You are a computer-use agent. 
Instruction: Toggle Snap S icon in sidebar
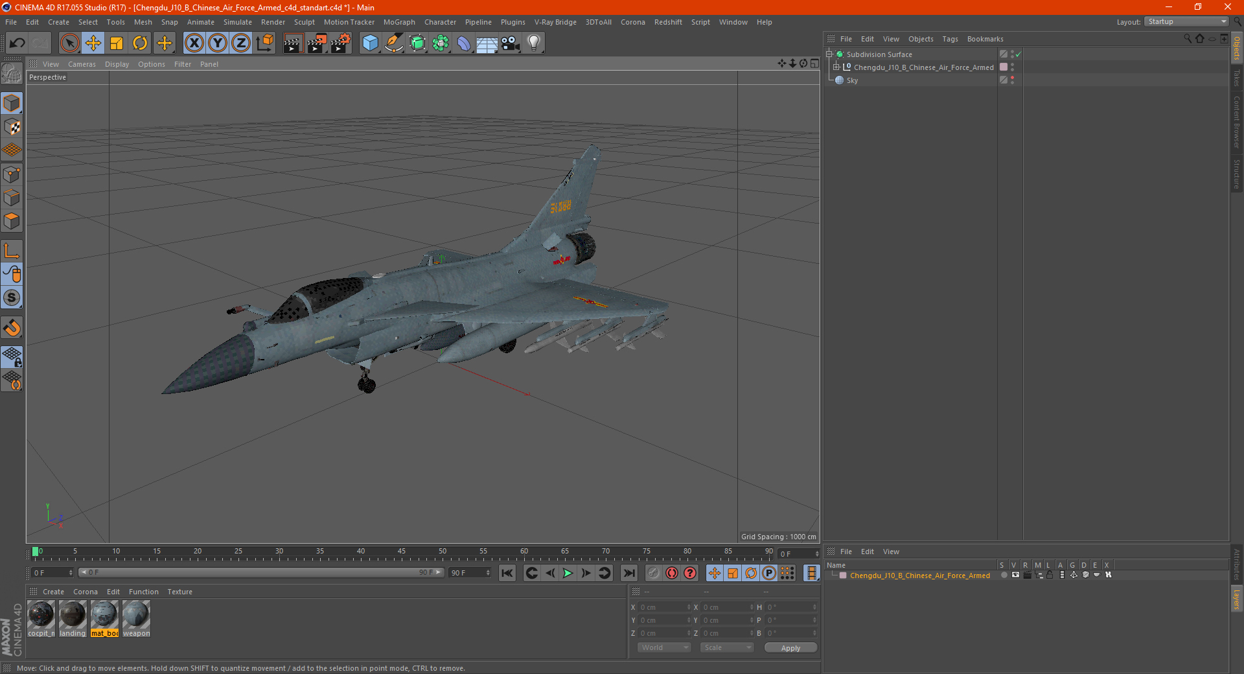tap(12, 297)
